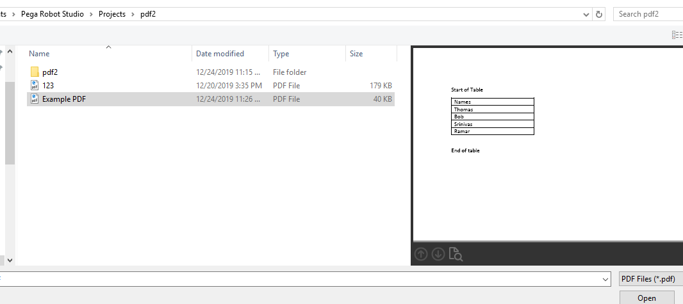This screenshot has height=304, width=683.
Task: Click the 179 KB size value
Action: click(x=381, y=86)
